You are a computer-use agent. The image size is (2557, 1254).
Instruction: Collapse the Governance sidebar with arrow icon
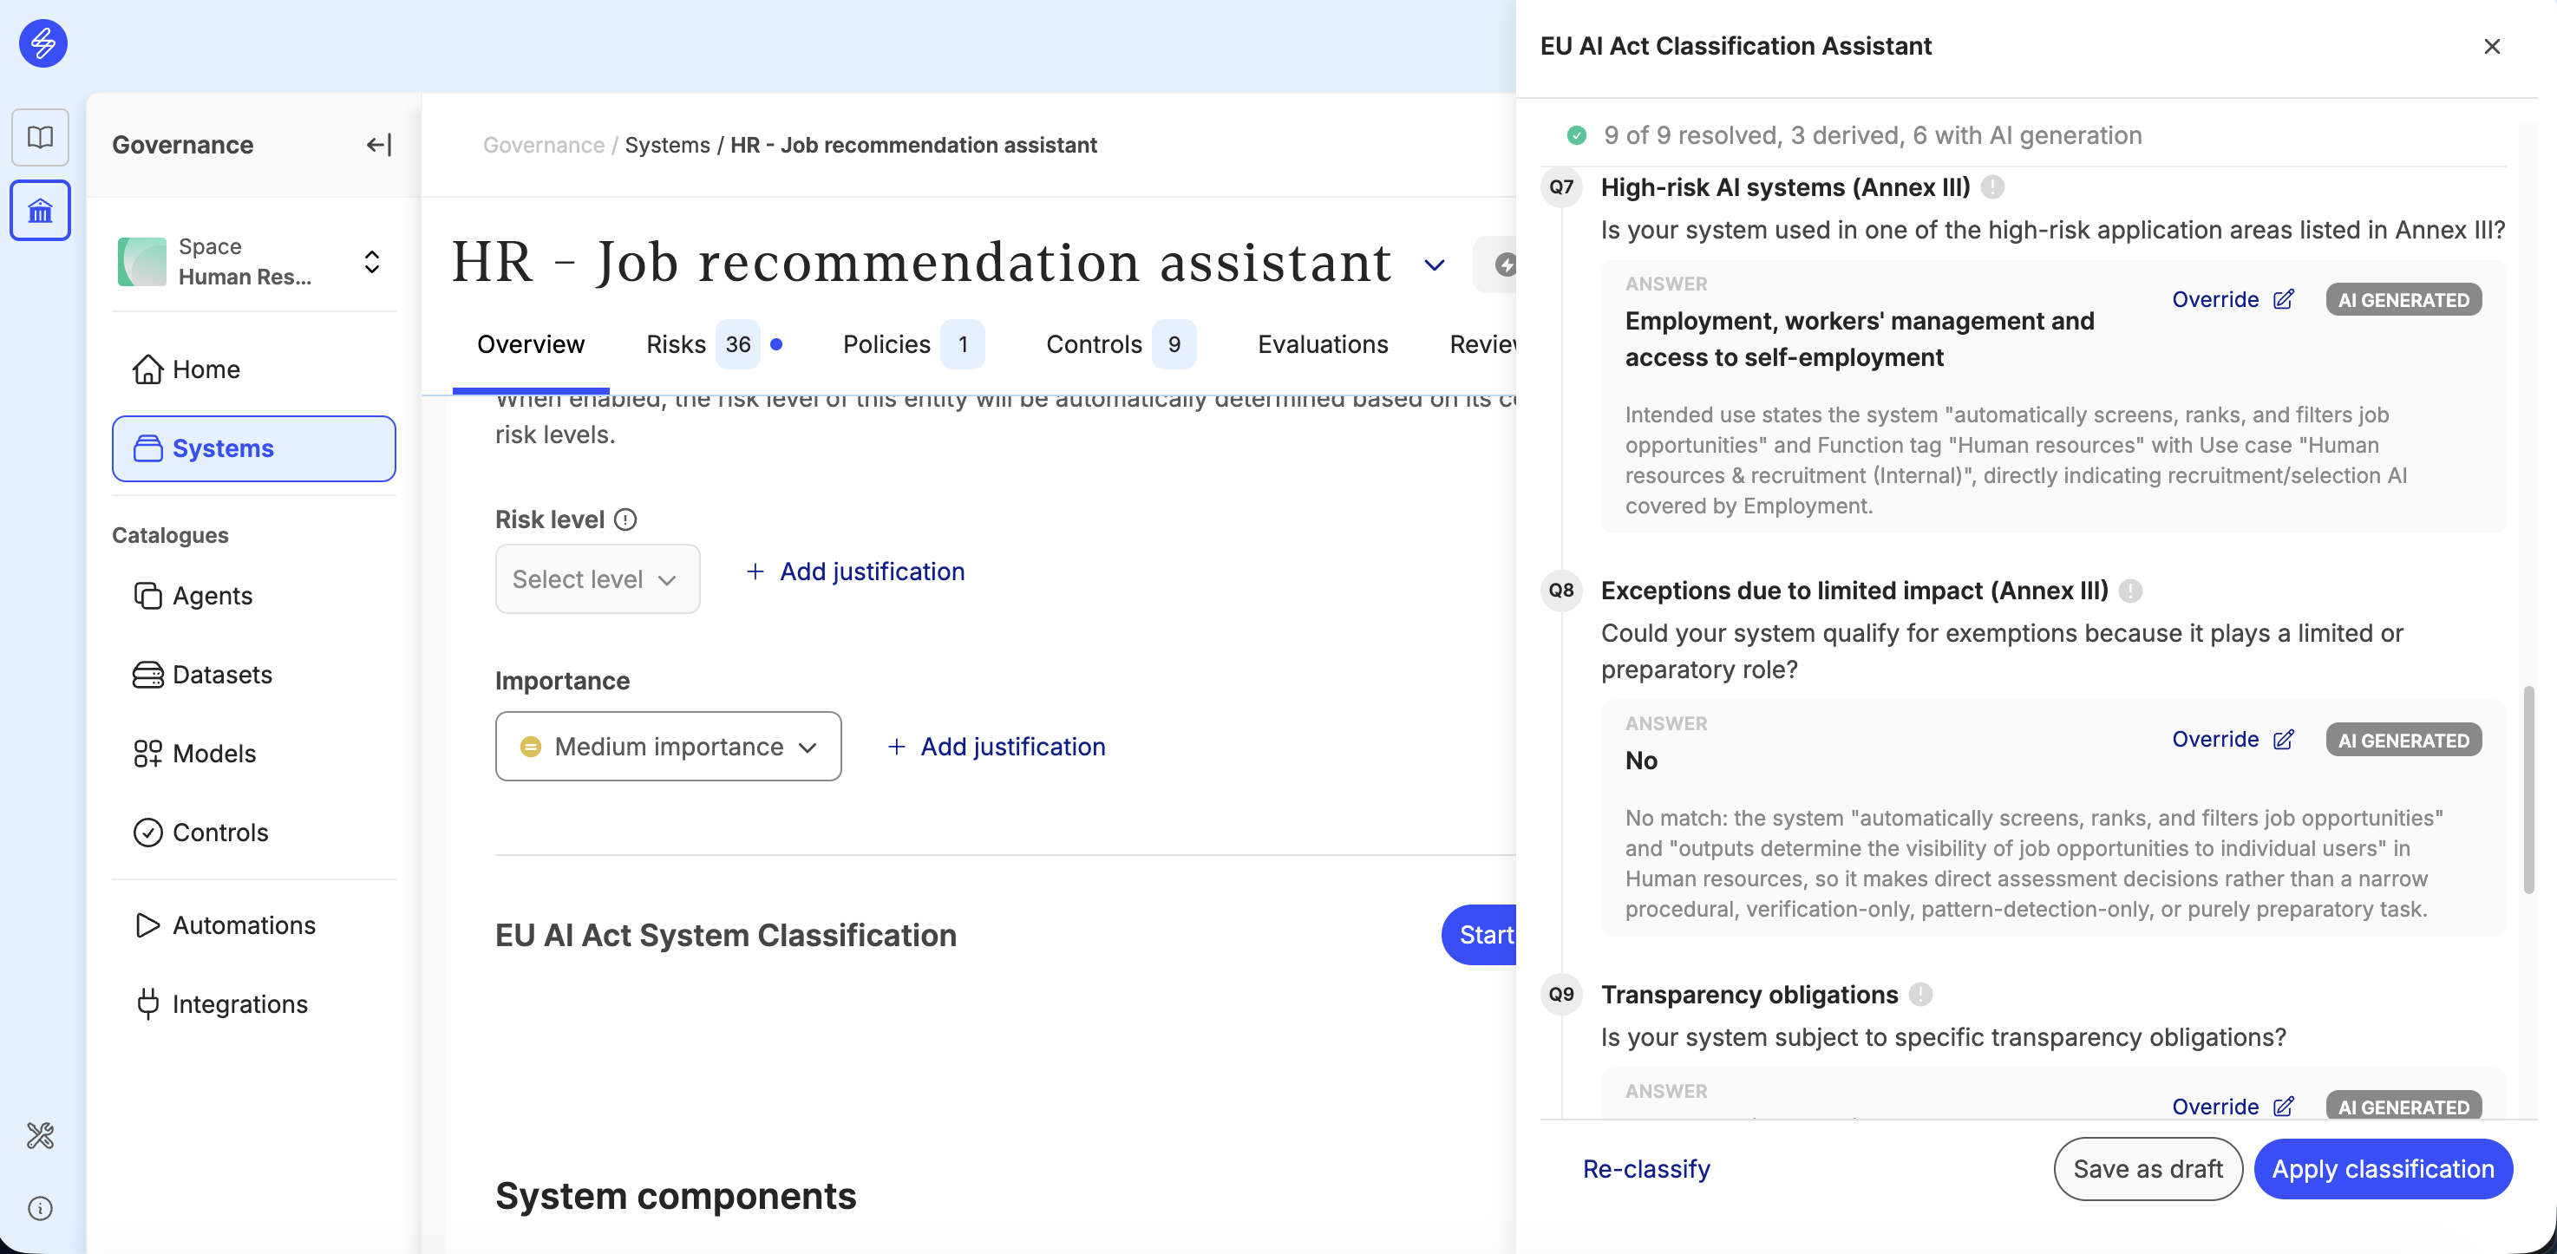(378, 145)
